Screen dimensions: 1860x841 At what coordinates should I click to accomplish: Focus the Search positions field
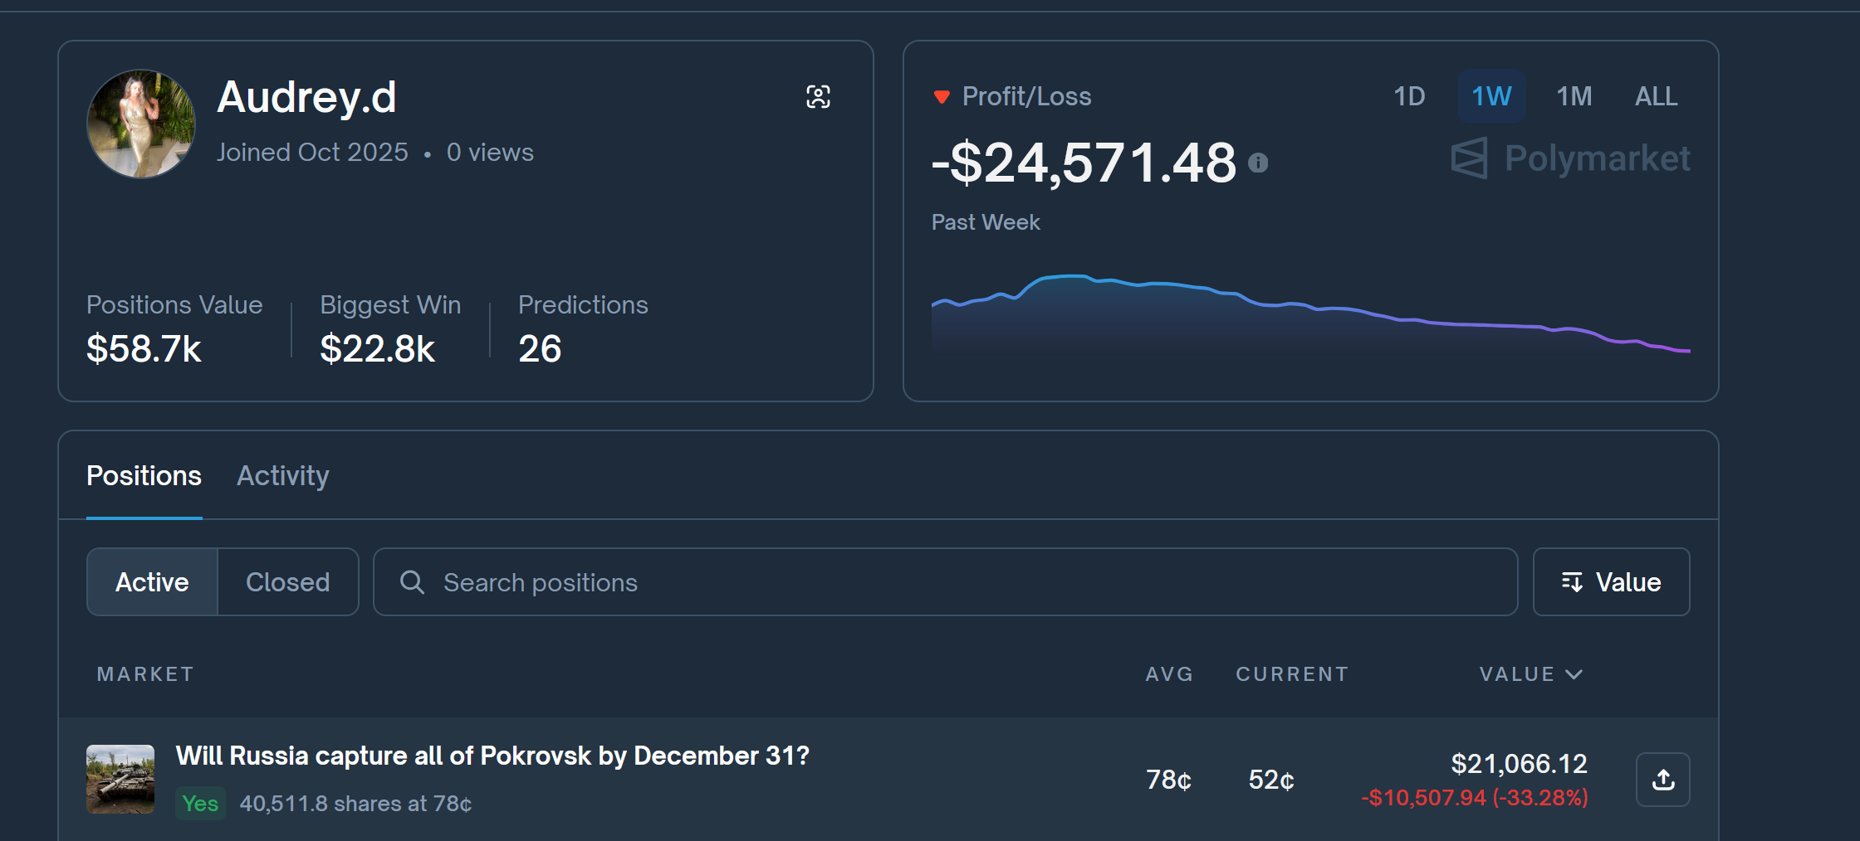point(946,582)
